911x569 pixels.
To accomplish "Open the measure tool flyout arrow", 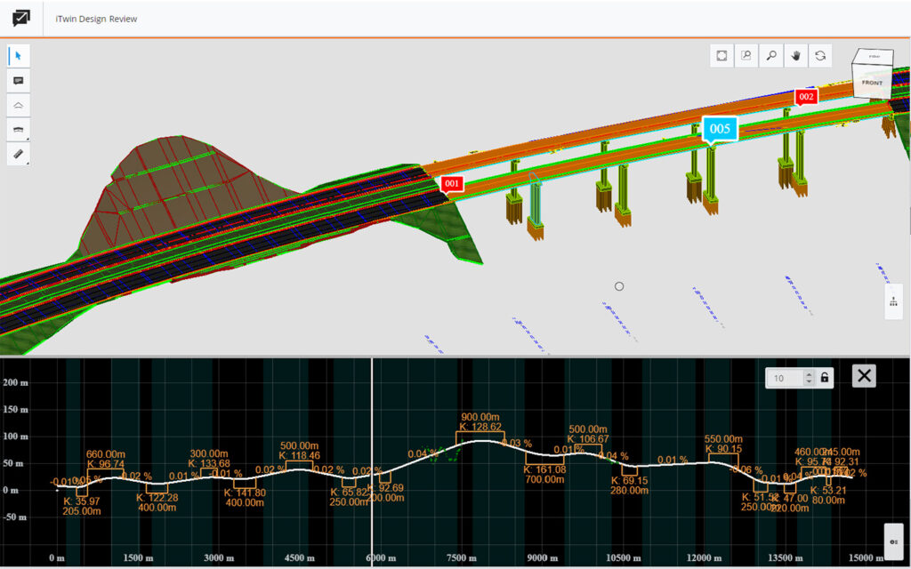I will point(28,163).
